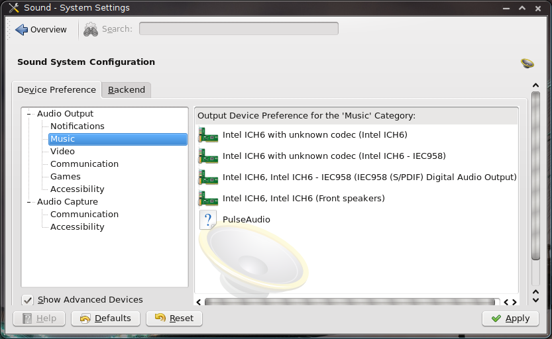Click the horizontal scrollbar under the device list
This screenshot has width=552, height=339.
pos(349,302)
